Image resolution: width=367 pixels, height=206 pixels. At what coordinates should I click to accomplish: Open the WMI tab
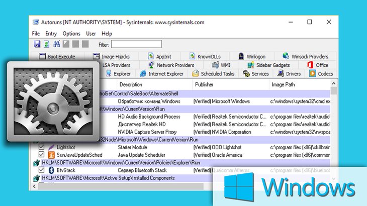pyautogui.click(x=221, y=65)
